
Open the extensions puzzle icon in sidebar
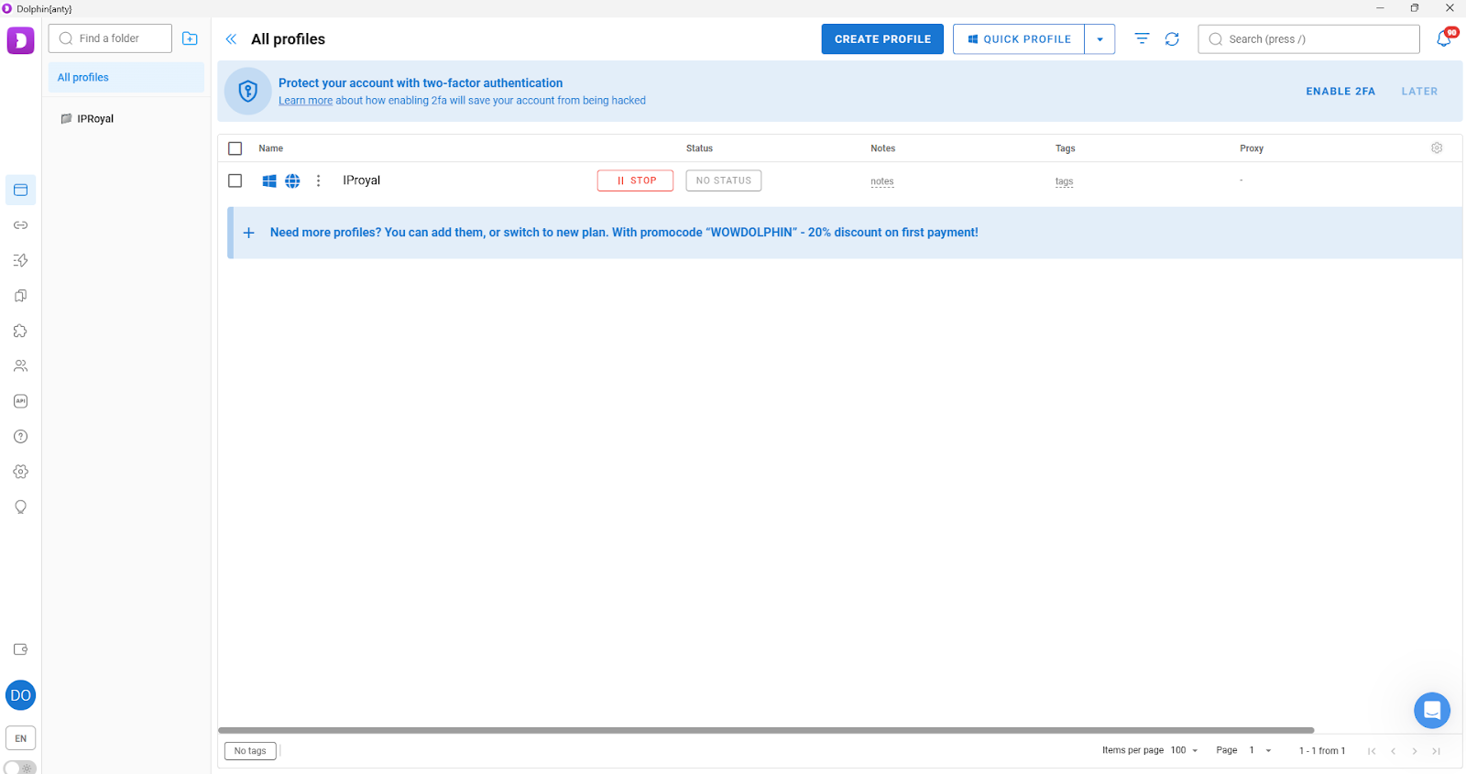click(x=20, y=331)
